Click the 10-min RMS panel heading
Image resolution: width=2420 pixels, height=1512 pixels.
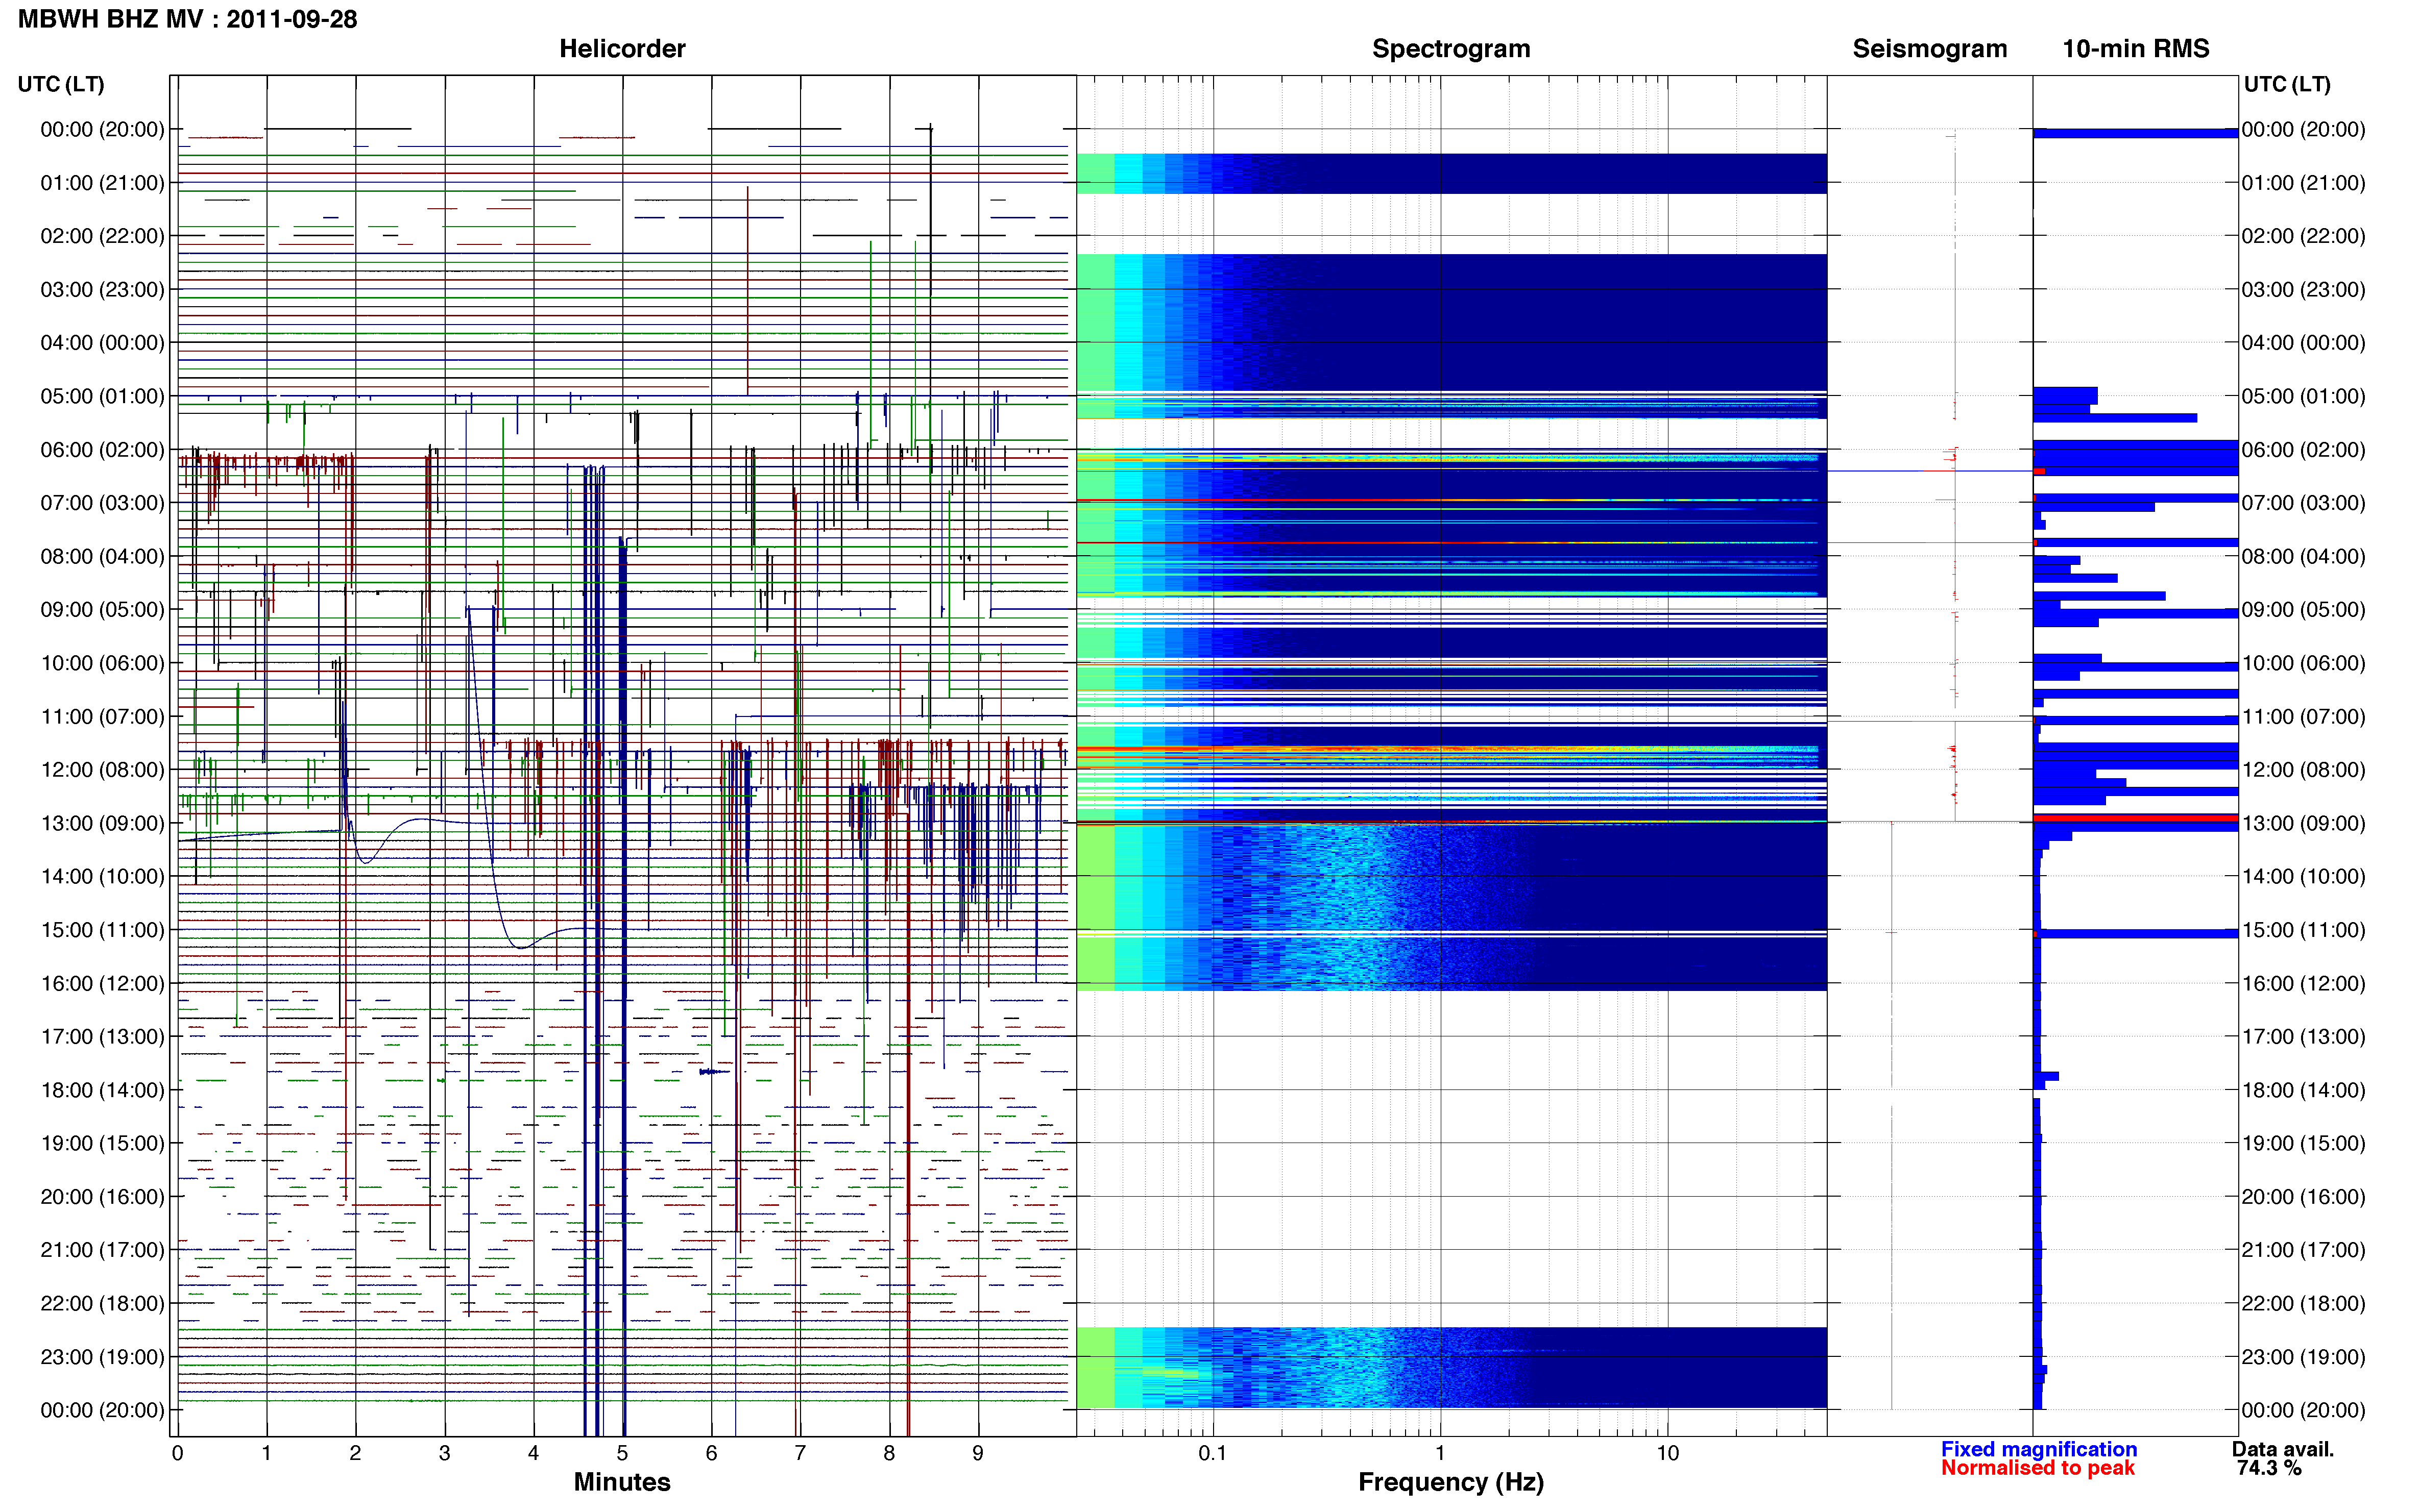[x=2136, y=49]
